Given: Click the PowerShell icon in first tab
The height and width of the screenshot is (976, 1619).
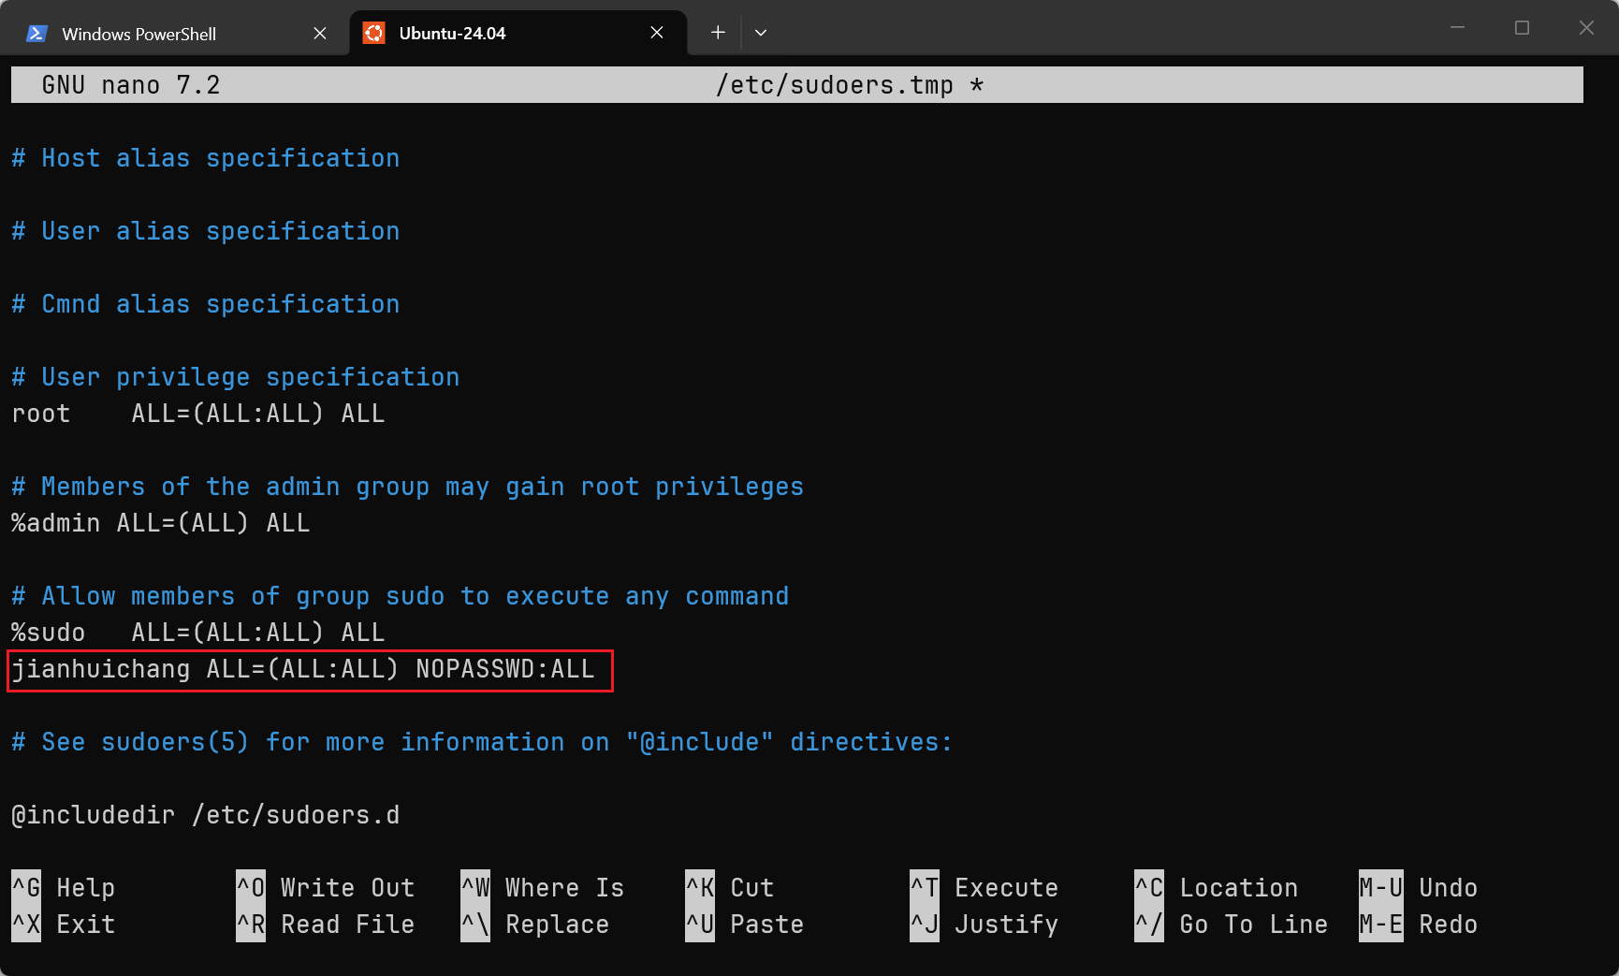Looking at the screenshot, I should (36, 34).
